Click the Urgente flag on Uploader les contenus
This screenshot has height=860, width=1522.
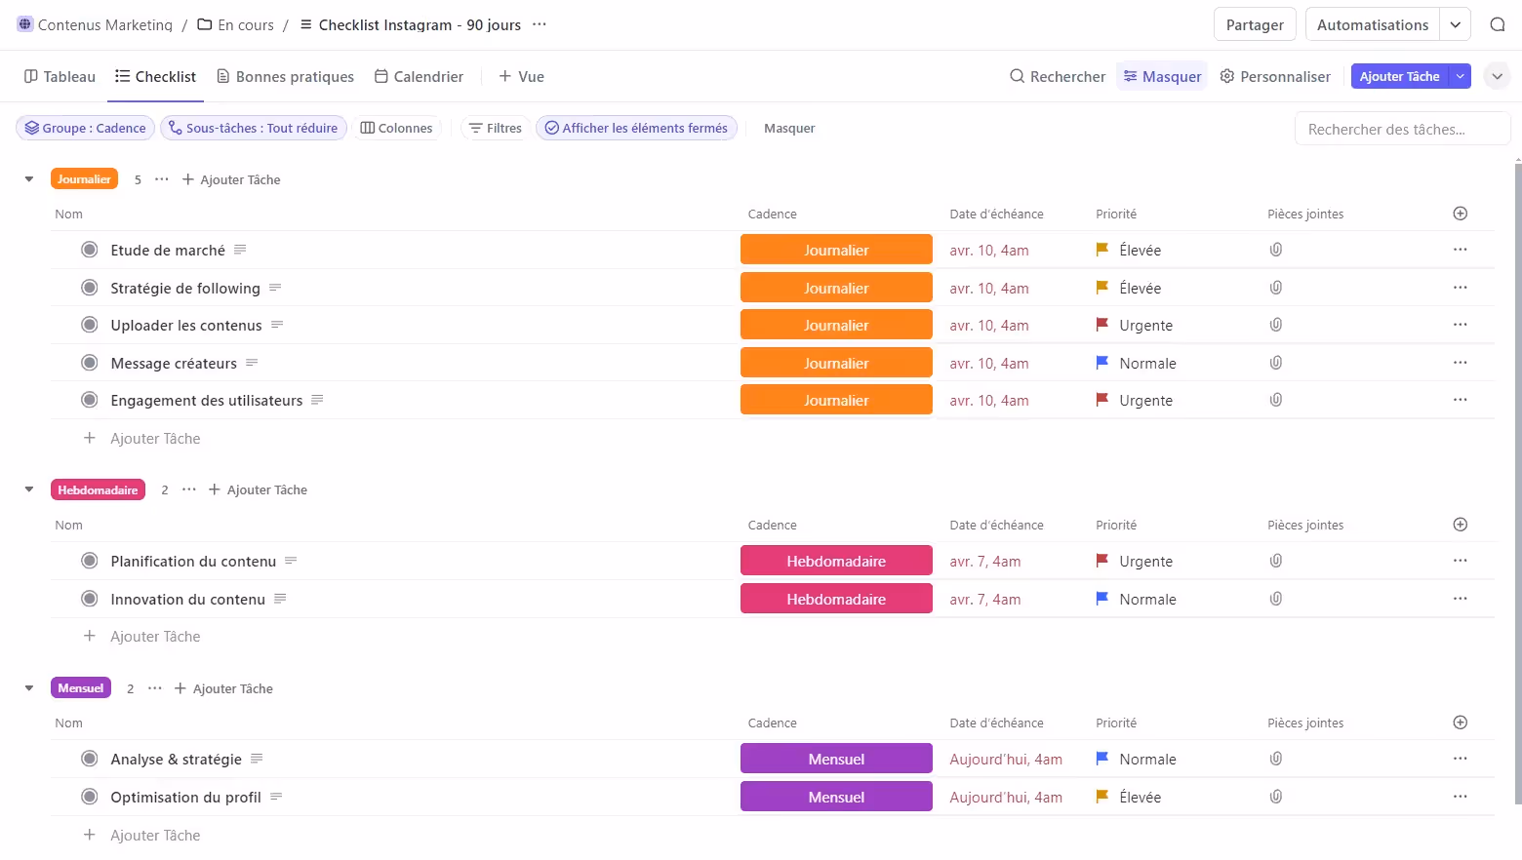[1101, 325]
